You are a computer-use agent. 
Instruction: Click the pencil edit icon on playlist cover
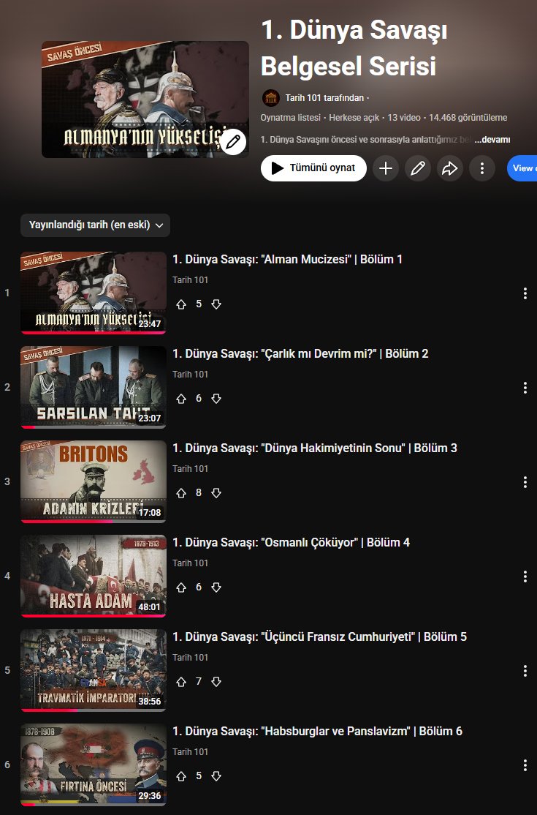pyautogui.click(x=233, y=142)
